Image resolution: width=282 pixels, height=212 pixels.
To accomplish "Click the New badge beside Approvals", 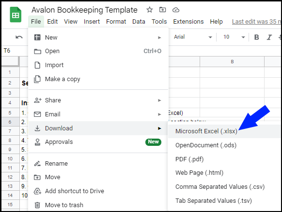I will point(153,142).
